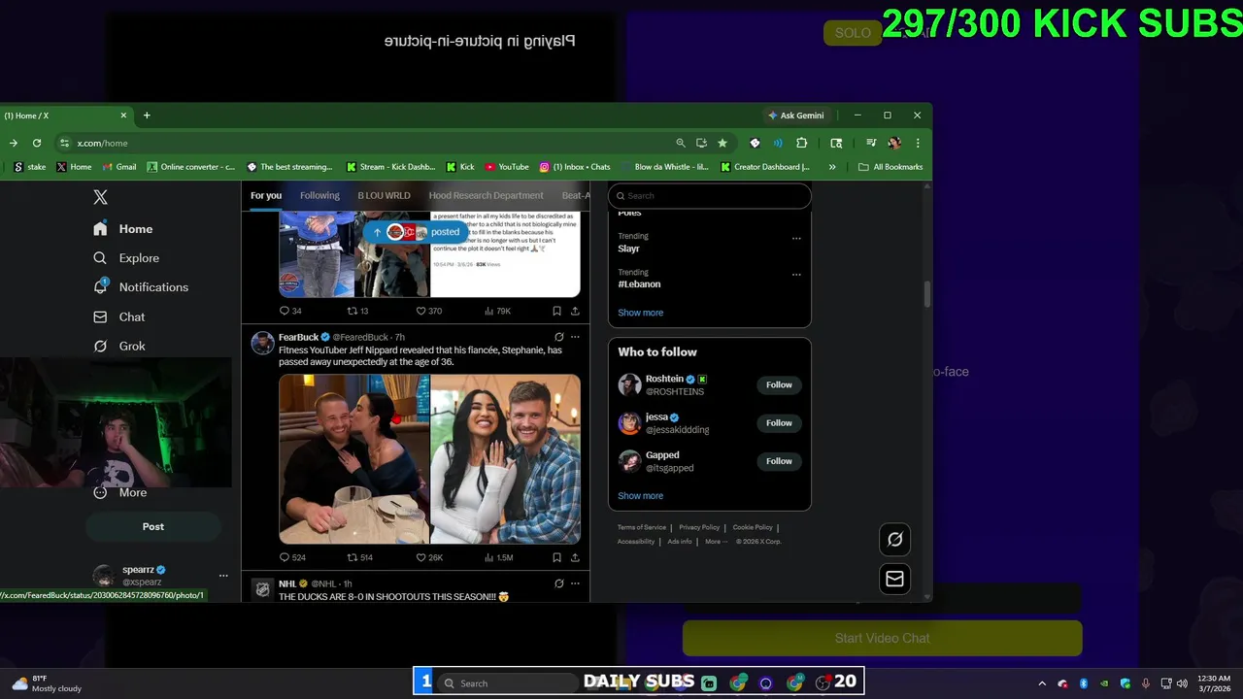Viewport: 1243px width, 699px height.
Task: Open Terms of Service footer link
Action: (x=642, y=527)
